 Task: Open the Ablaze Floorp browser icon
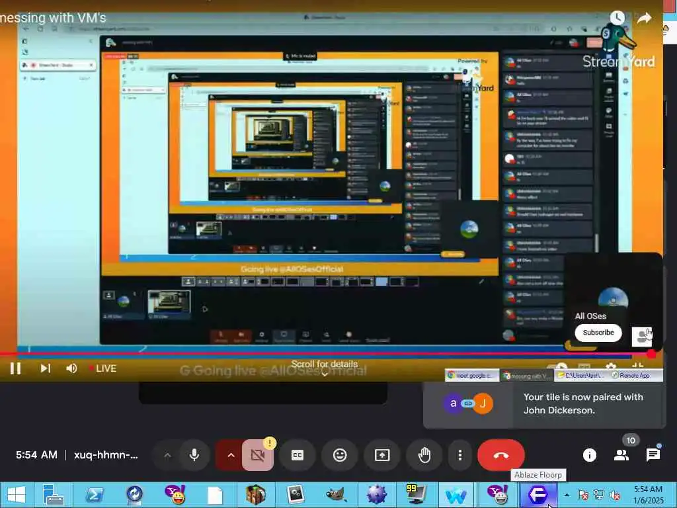click(x=538, y=495)
